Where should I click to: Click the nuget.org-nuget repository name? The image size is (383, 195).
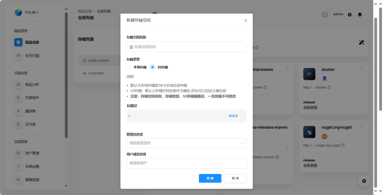337,128
